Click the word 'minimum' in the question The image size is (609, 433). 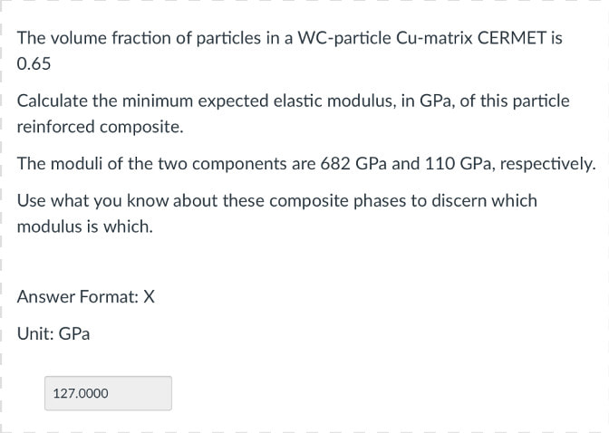tap(158, 101)
